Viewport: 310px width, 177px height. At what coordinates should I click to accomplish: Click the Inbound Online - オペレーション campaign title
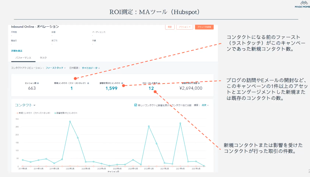tap(35, 27)
